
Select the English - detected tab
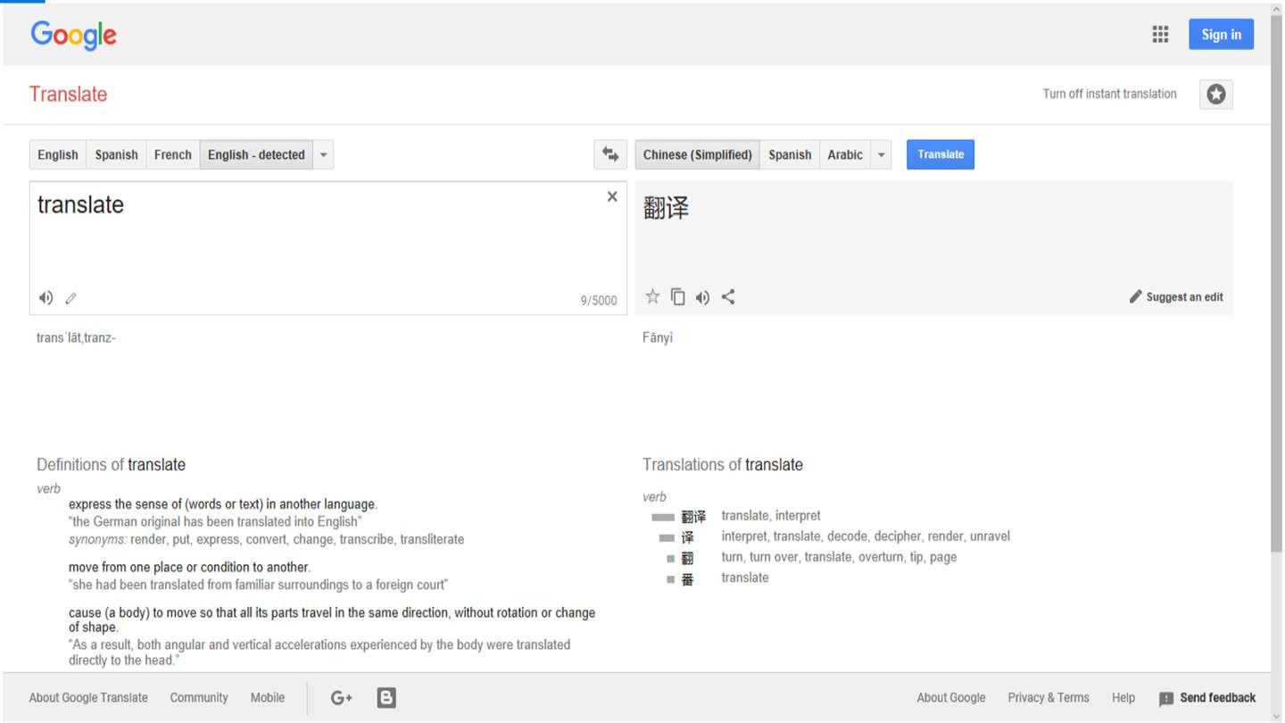pyautogui.click(x=257, y=154)
